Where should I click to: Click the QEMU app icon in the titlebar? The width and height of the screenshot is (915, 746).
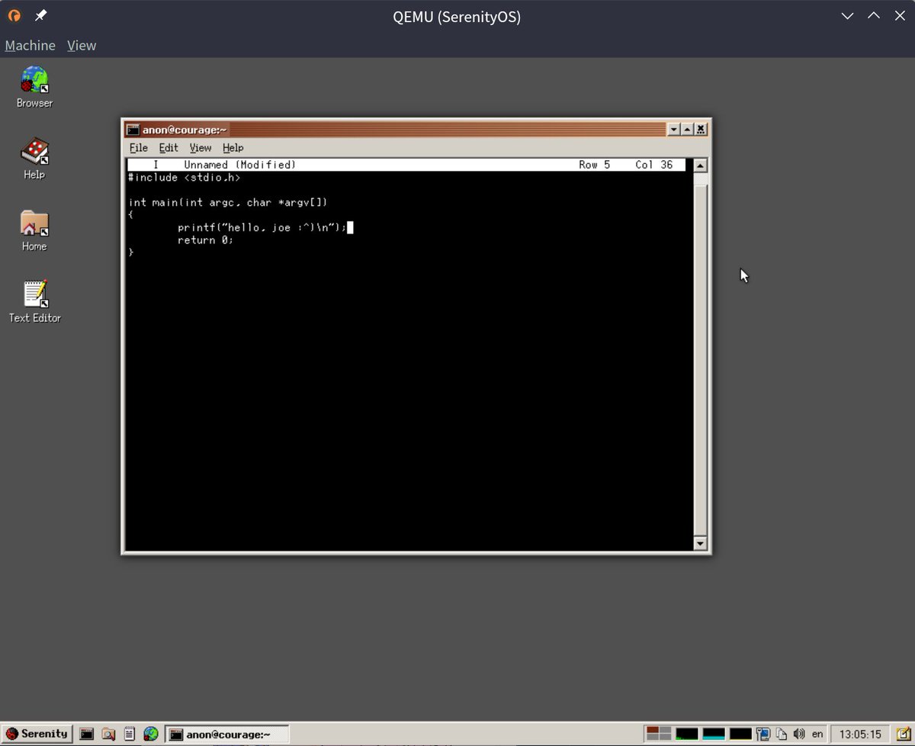click(14, 15)
